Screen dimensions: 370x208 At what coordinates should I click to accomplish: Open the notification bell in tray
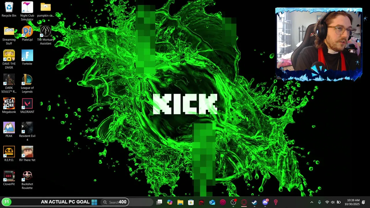363,202
